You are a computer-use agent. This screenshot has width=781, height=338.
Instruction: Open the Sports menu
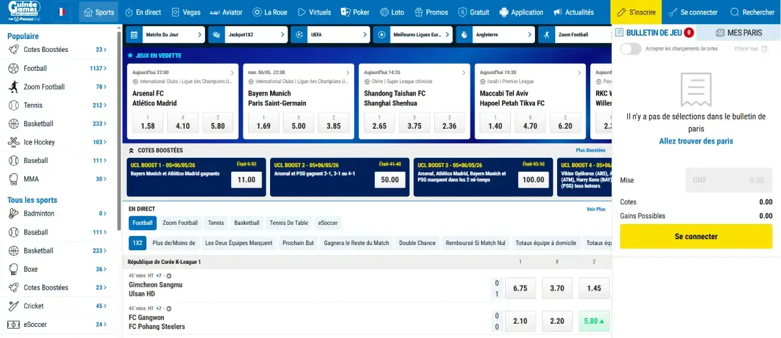tap(98, 12)
